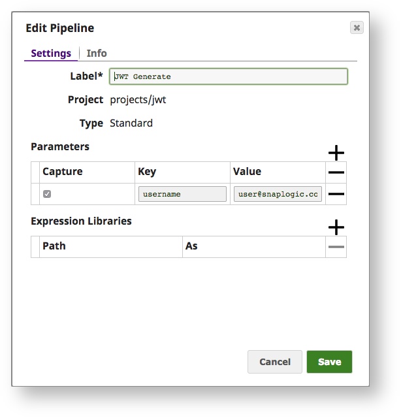Click grayed minus icon in Expression Libraries
This screenshot has height=418, width=401.
[336, 247]
